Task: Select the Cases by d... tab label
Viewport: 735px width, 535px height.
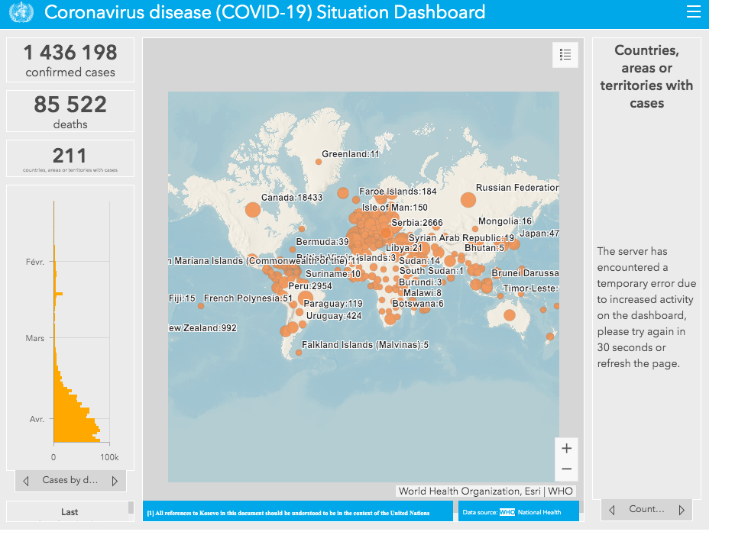Action: [x=70, y=481]
